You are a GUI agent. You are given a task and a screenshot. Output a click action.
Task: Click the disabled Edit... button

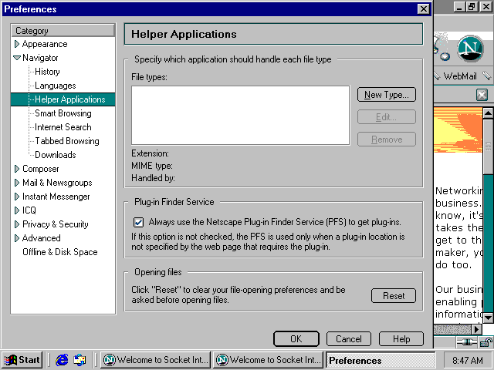pos(387,117)
